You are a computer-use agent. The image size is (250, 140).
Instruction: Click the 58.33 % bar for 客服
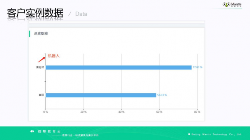pos(101,95)
